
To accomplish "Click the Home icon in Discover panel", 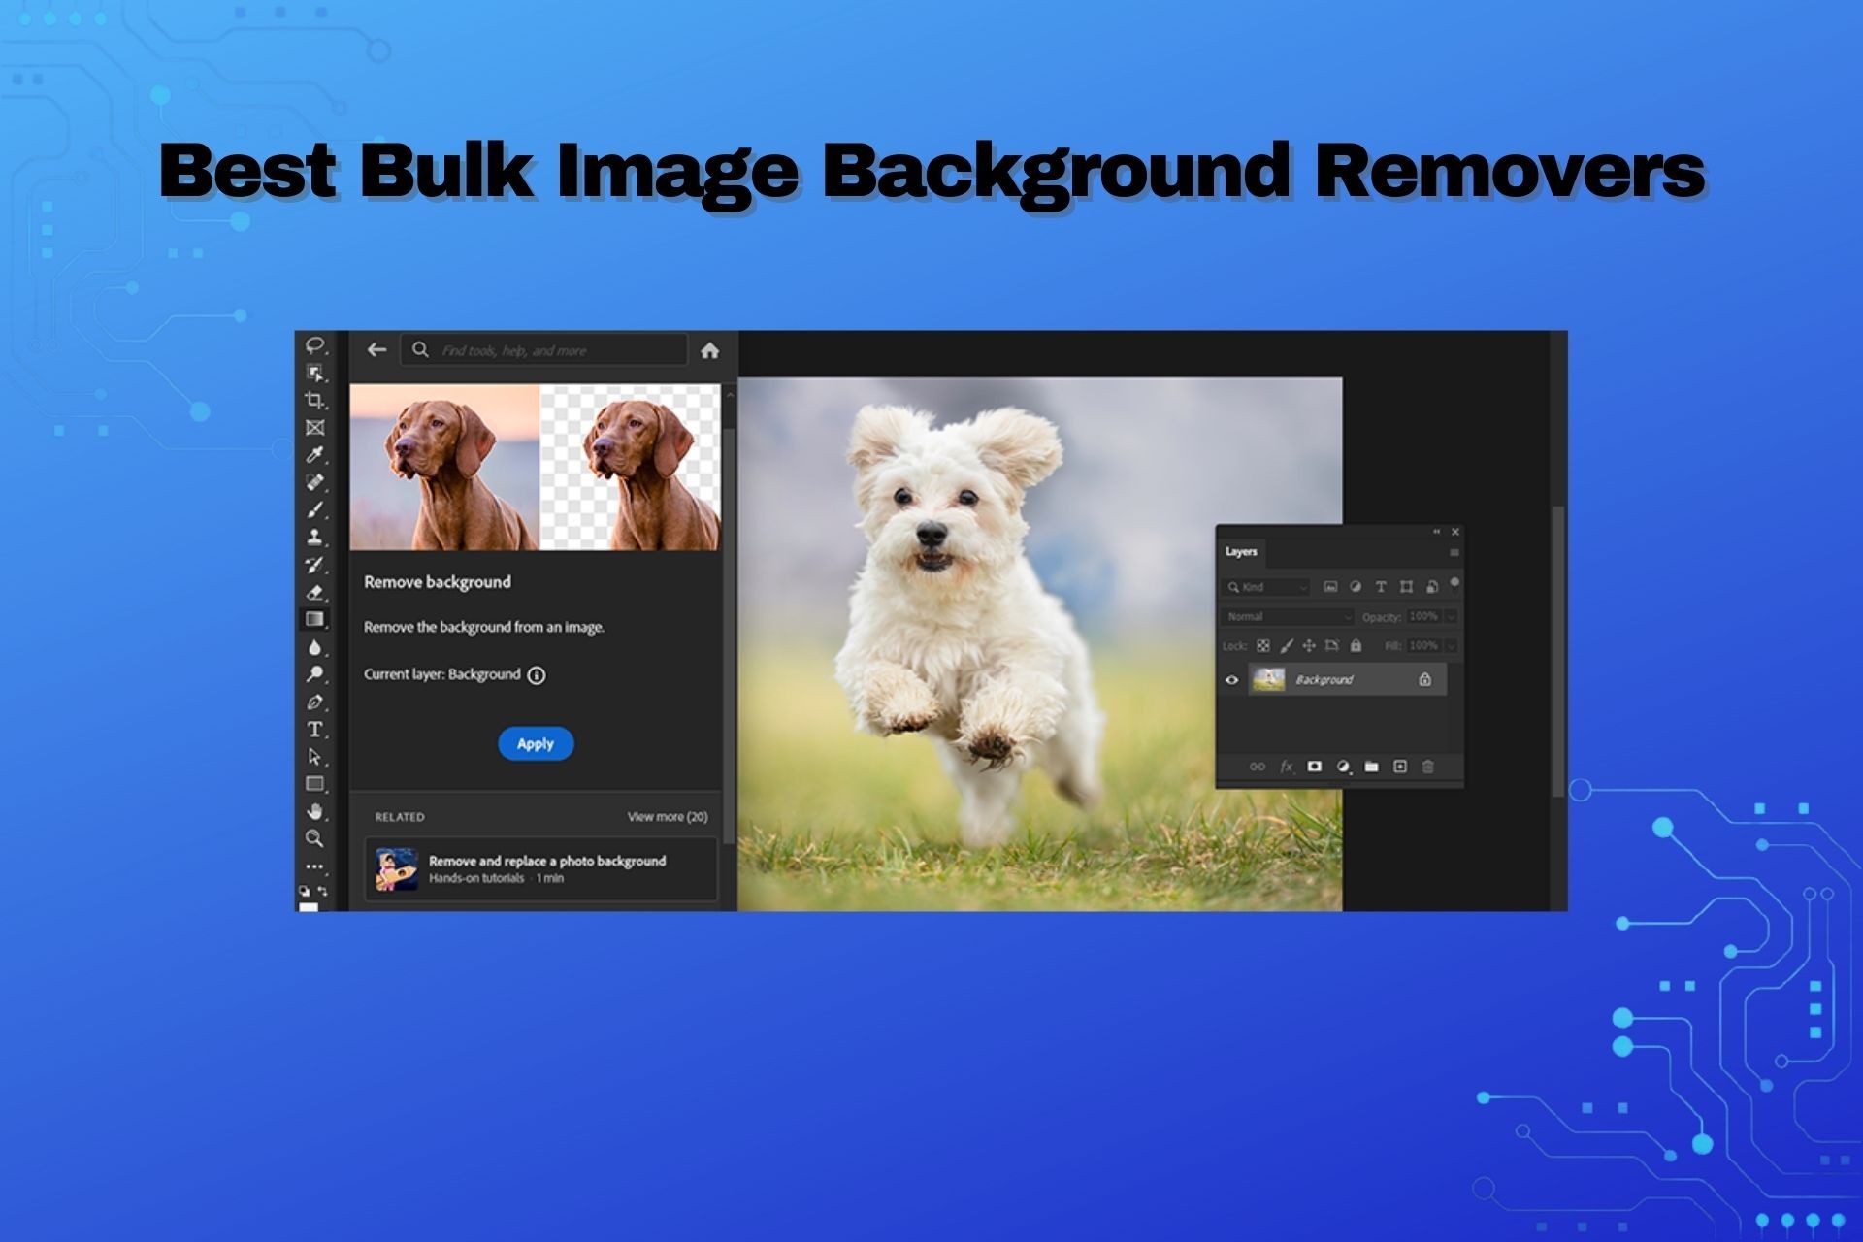I will click(709, 350).
